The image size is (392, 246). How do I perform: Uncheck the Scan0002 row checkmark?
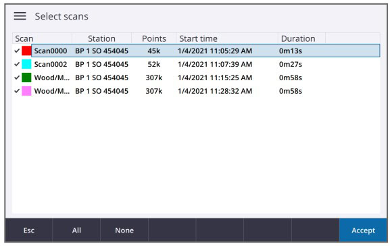click(17, 64)
